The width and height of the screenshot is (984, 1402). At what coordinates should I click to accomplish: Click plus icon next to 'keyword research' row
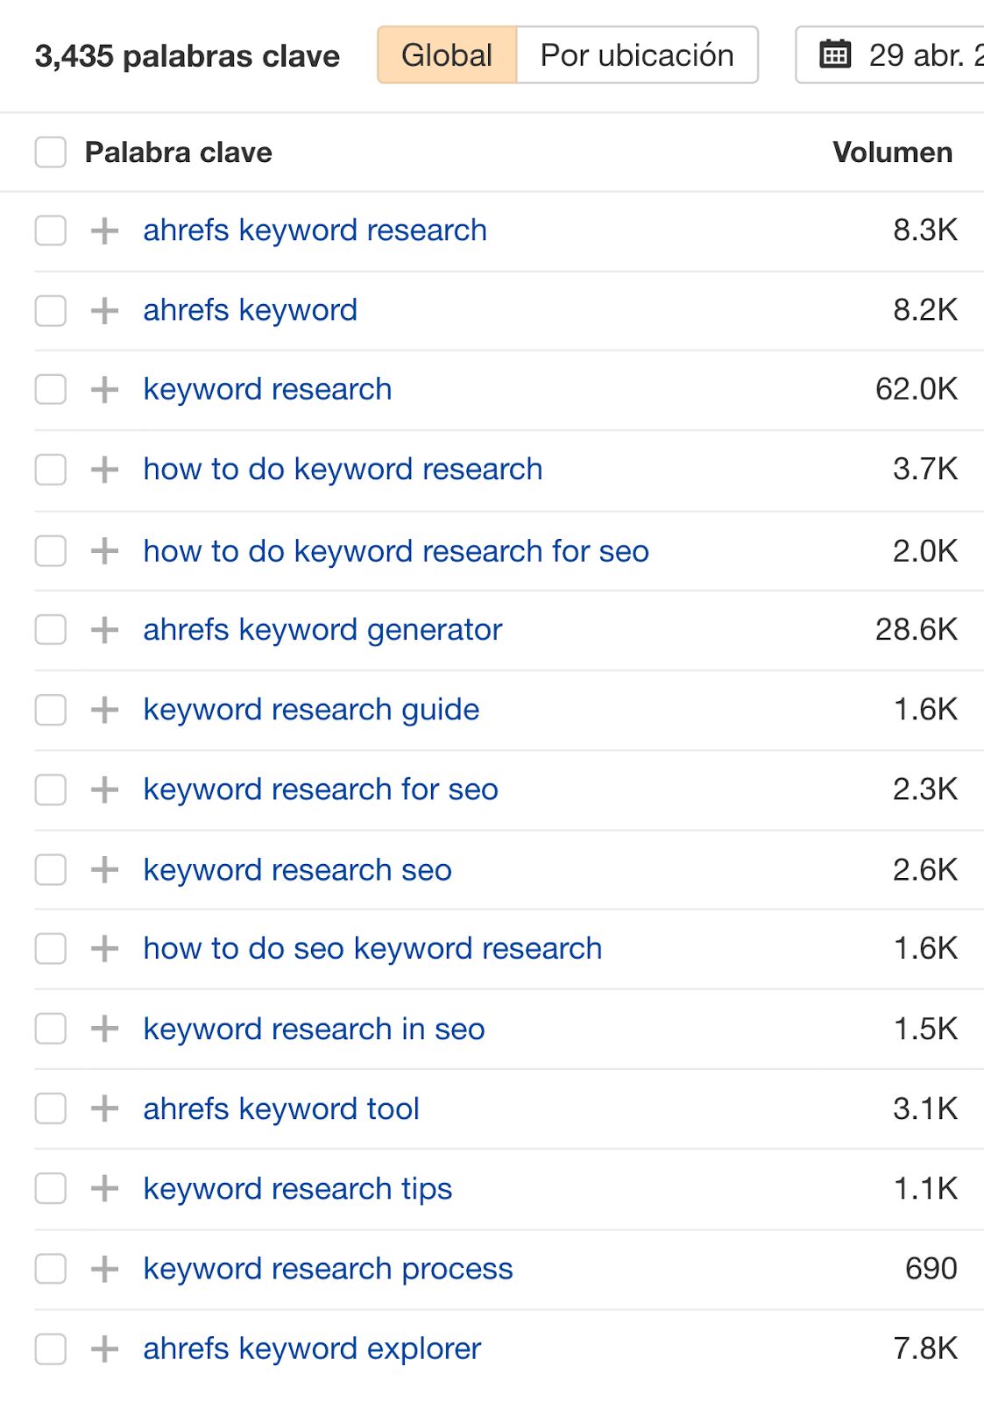click(x=104, y=390)
